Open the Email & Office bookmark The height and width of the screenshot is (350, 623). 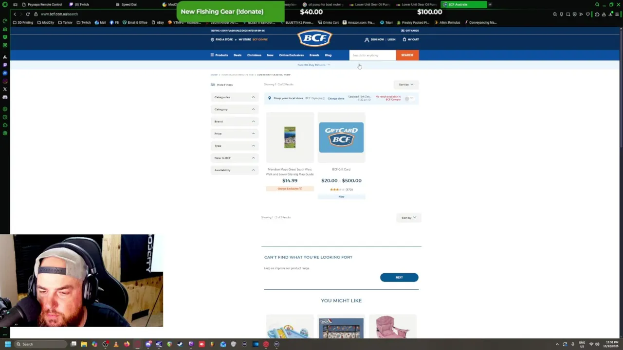[x=135, y=22]
